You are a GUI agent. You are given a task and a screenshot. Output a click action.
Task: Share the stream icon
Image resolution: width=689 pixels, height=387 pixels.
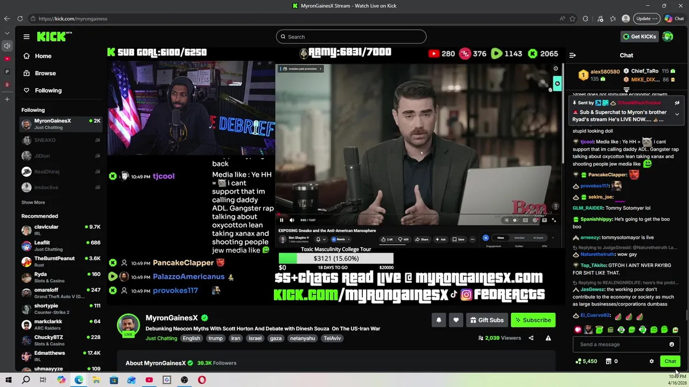pos(531,338)
